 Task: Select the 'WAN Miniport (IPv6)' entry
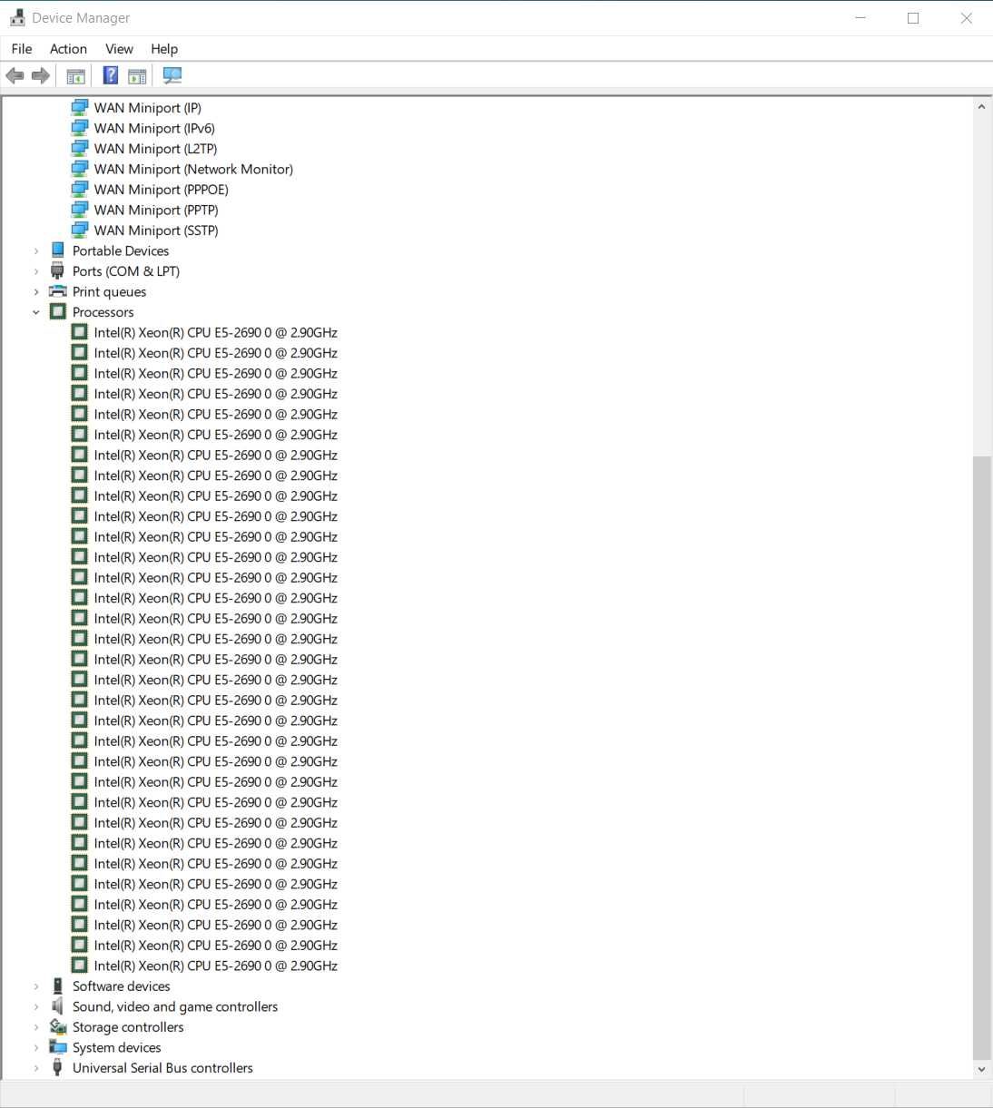[x=154, y=128]
